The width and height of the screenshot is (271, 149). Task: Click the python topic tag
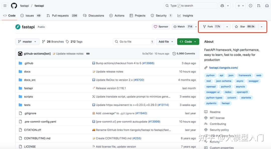coord(210,75)
